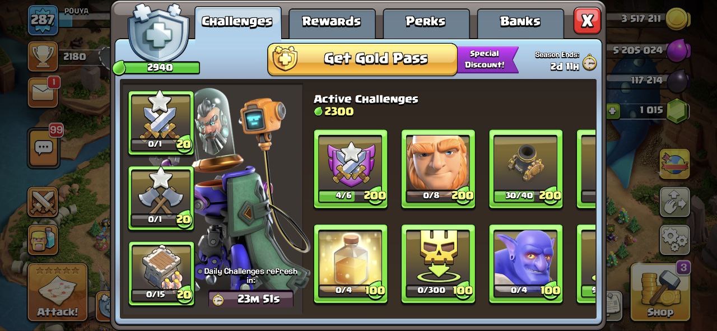717x331 pixels.
Task: Open the crossed swords daily challenge
Action: 161,123
